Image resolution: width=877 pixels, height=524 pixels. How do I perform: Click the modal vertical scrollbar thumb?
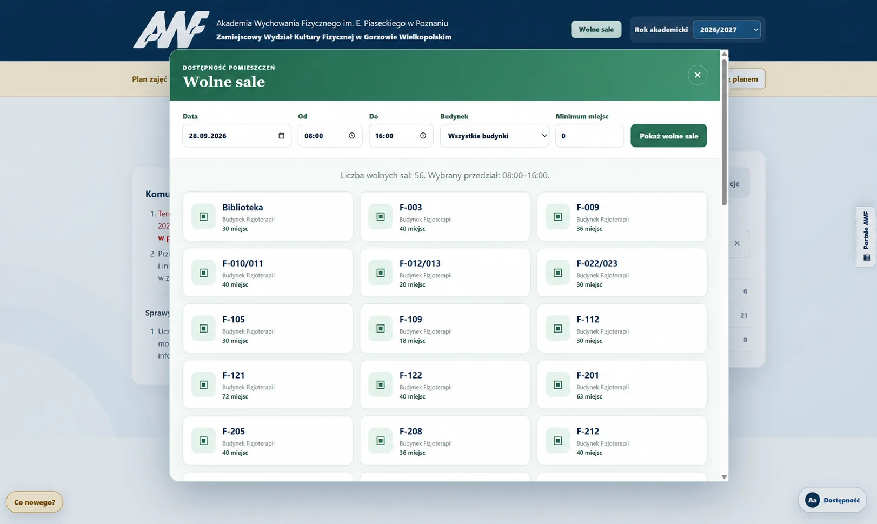tap(724, 132)
